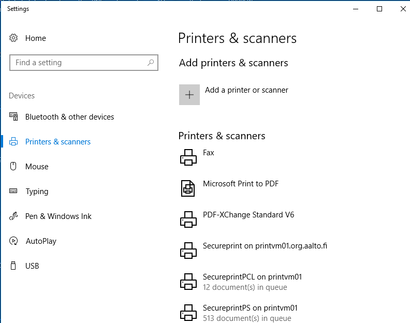Open the Typing settings page
This screenshot has height=323, width=410.
coord(37,192)
